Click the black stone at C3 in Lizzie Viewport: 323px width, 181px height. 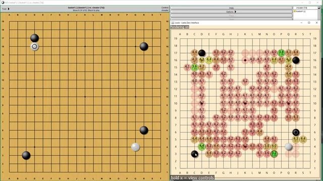pos(194,154)
